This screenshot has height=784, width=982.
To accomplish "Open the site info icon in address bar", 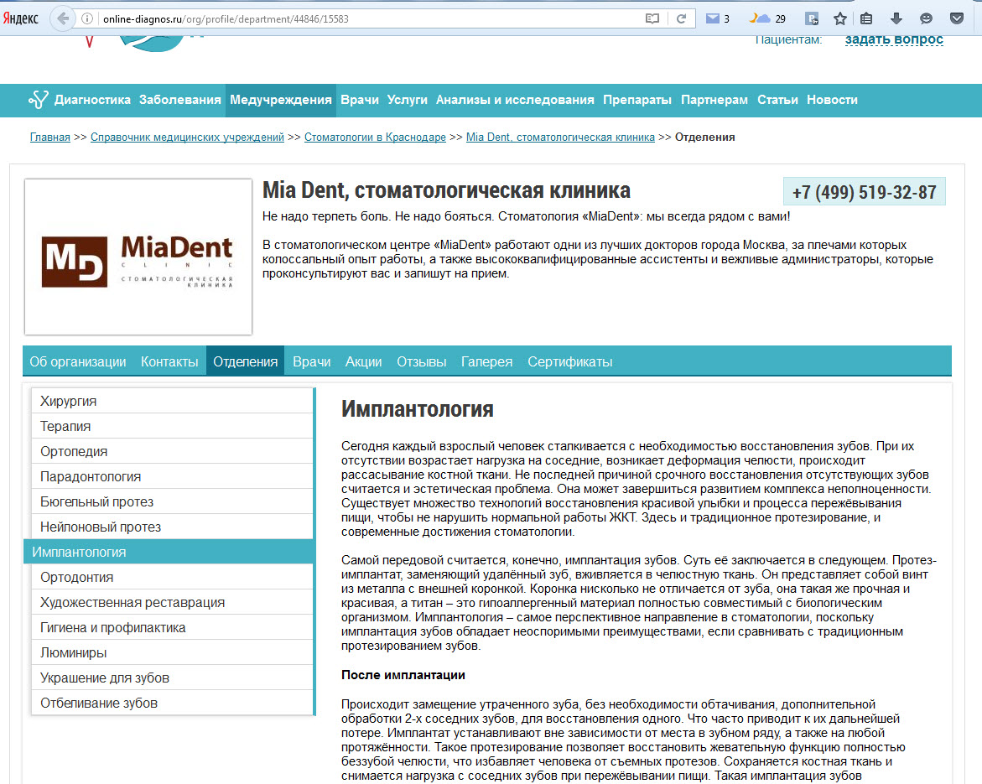I will click(x=88, y=18).
